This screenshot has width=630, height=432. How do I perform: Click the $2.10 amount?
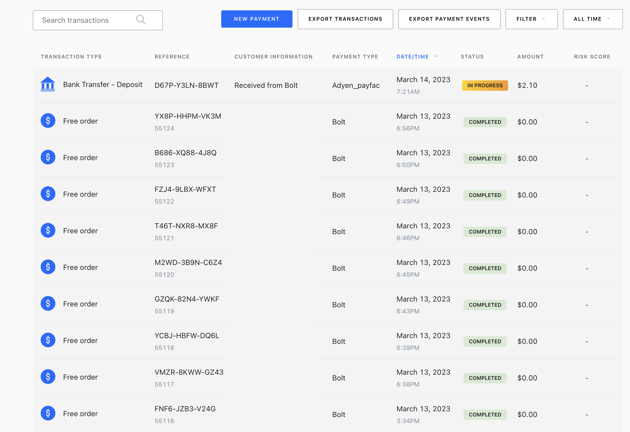[527, 86]
